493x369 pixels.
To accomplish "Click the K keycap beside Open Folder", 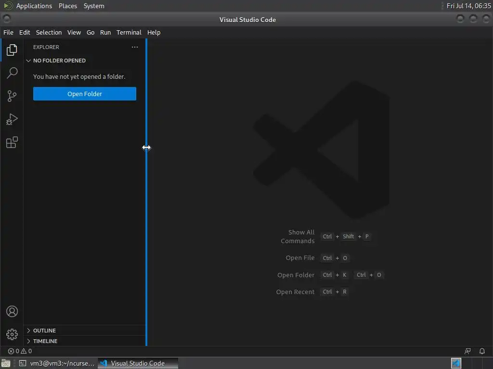I will [x=345, y=275].
